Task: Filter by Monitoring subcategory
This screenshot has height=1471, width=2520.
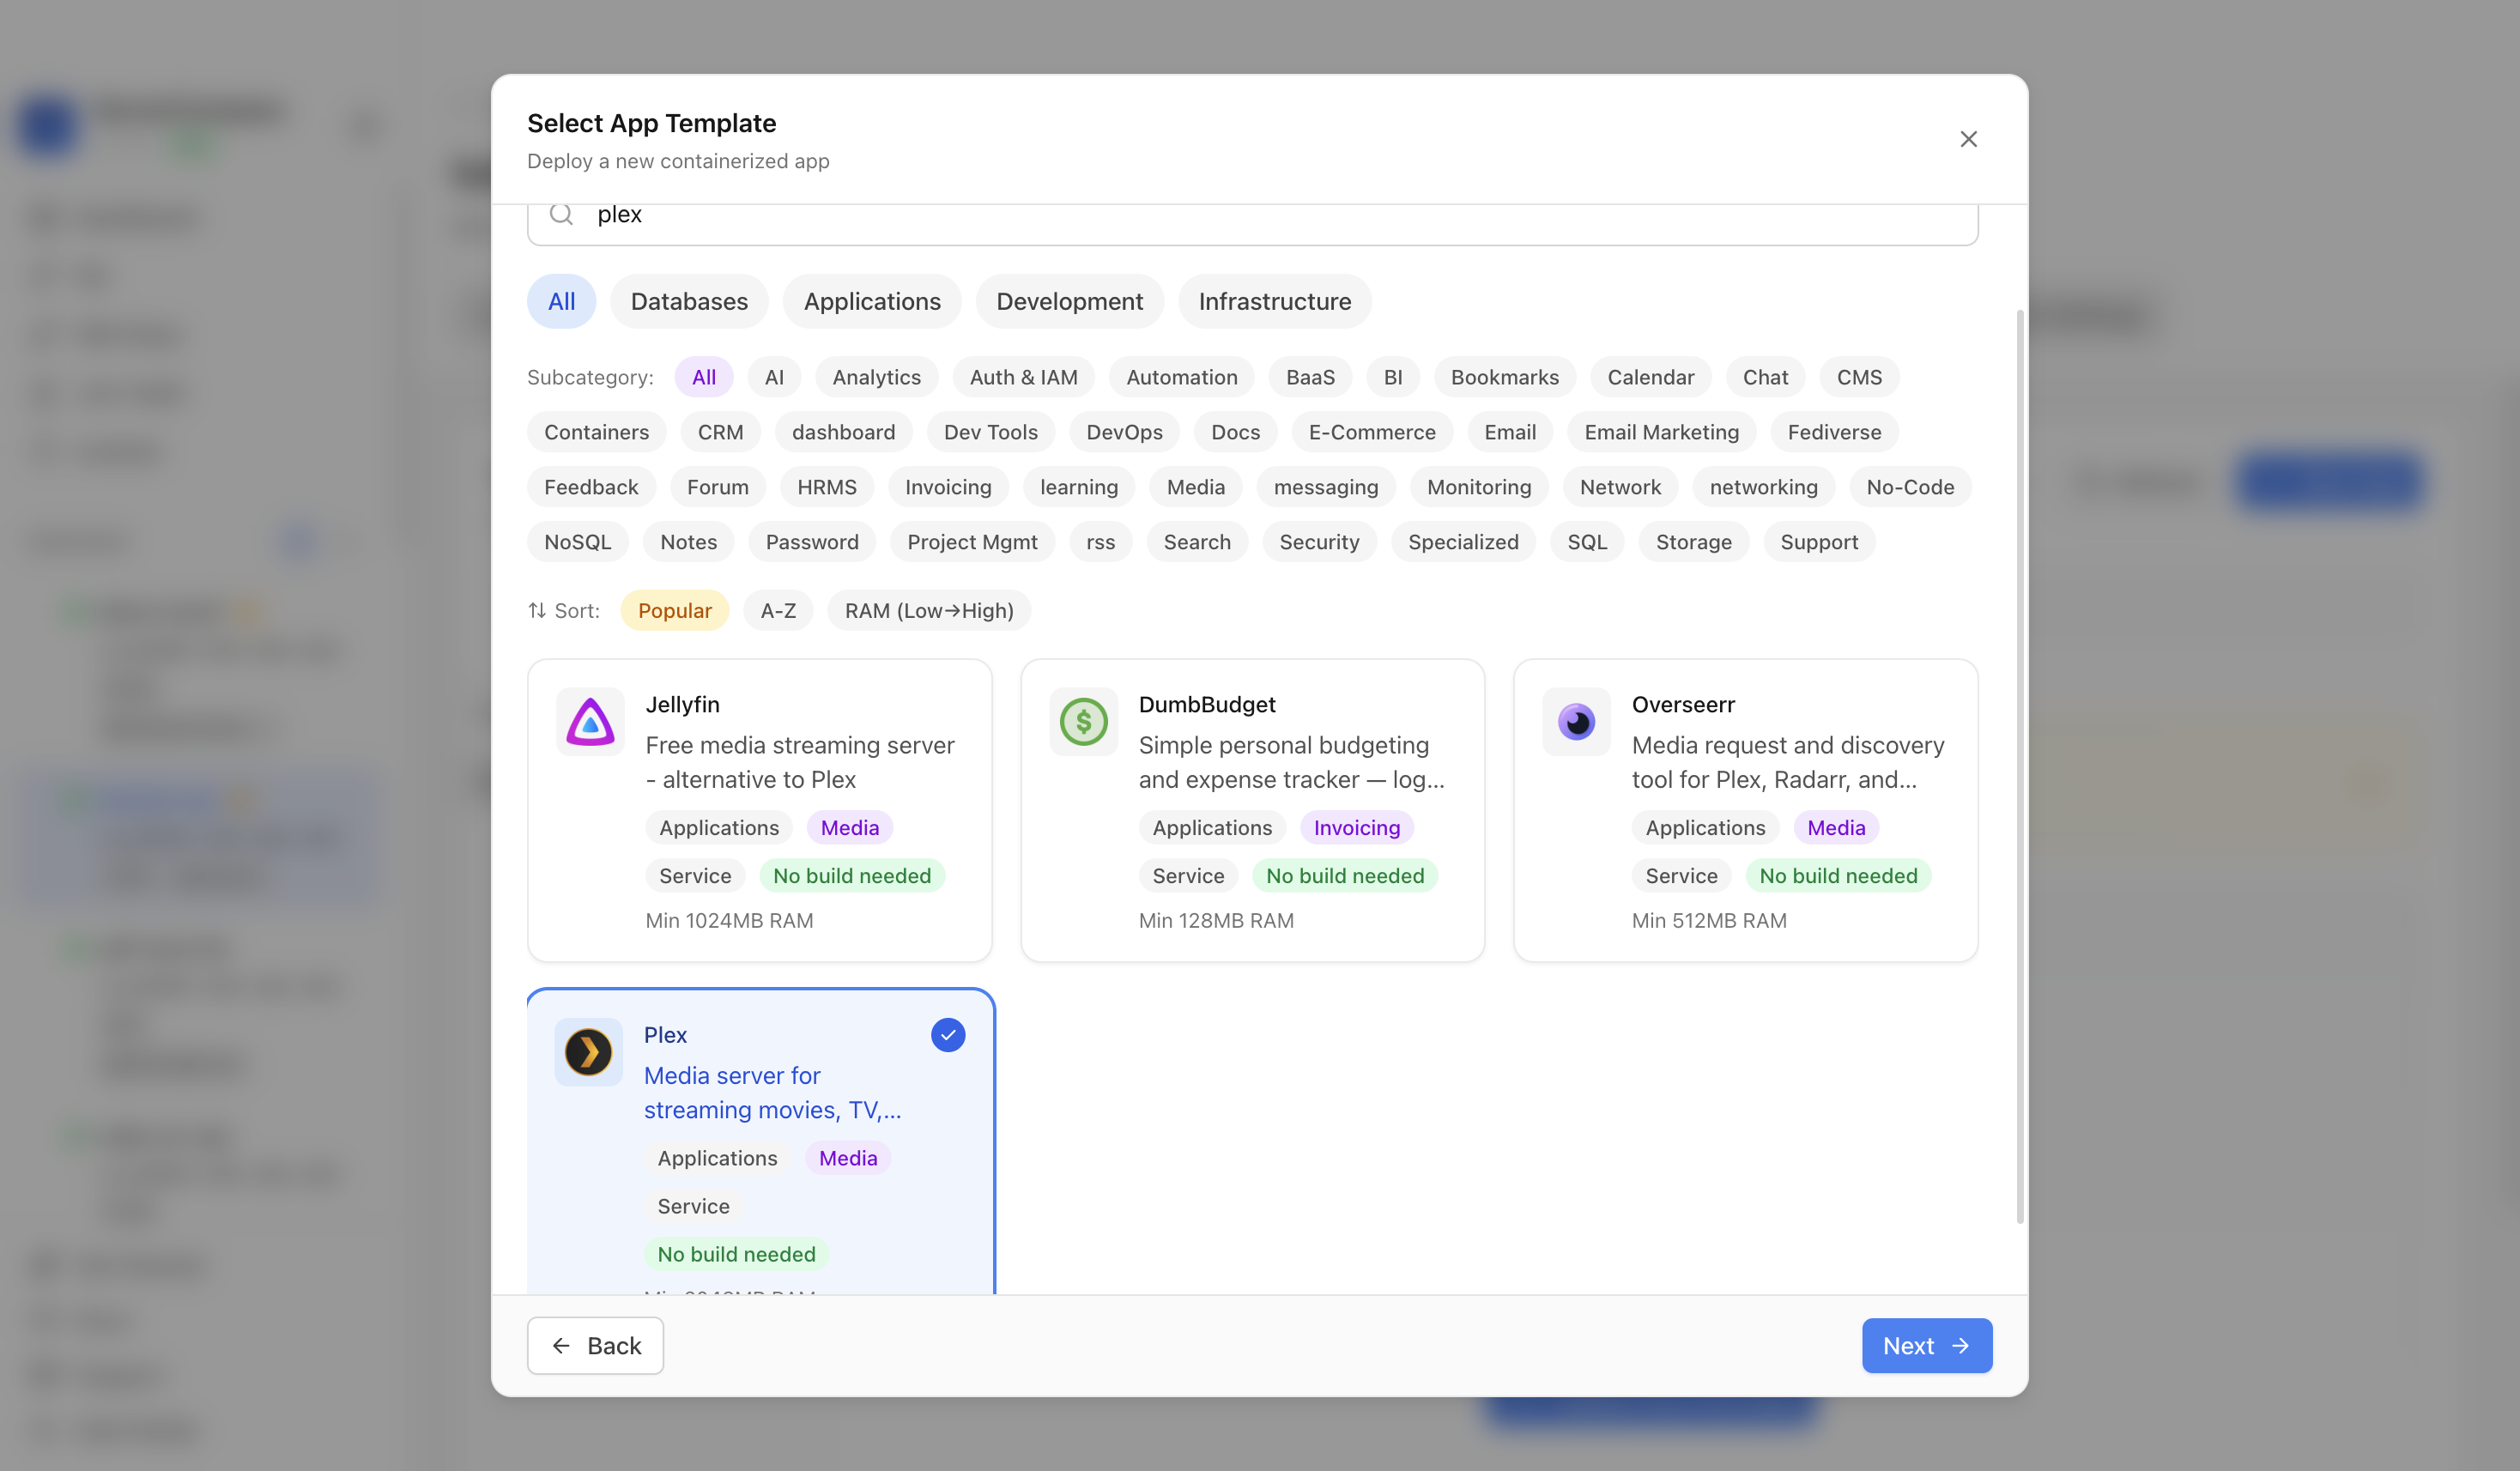Action: pyautogui.click(x=1479, y=487)
